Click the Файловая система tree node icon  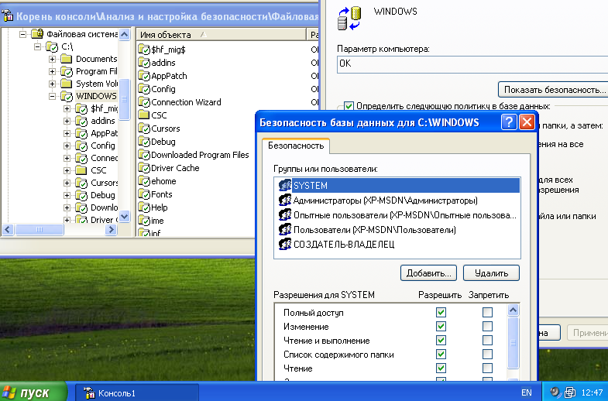37,34
